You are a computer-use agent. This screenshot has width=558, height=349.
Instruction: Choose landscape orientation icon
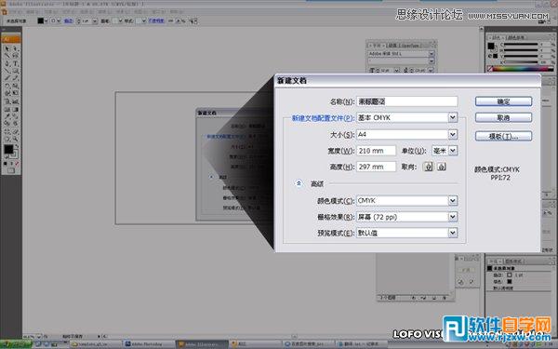point(441,167)
